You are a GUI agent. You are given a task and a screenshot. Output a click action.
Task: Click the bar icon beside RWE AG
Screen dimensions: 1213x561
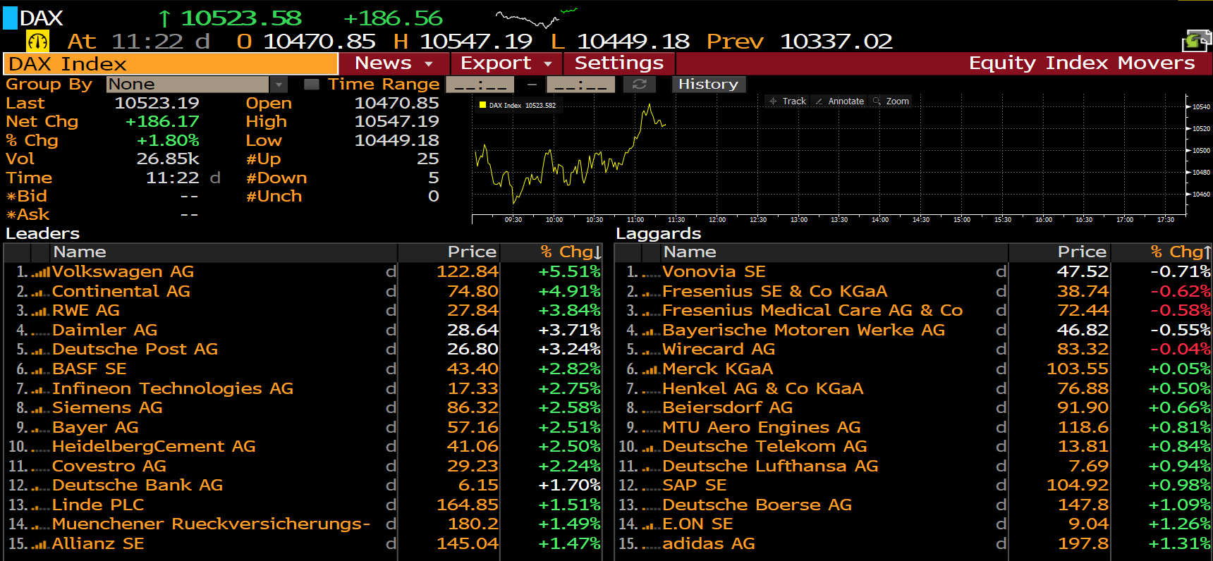(40, 312)
